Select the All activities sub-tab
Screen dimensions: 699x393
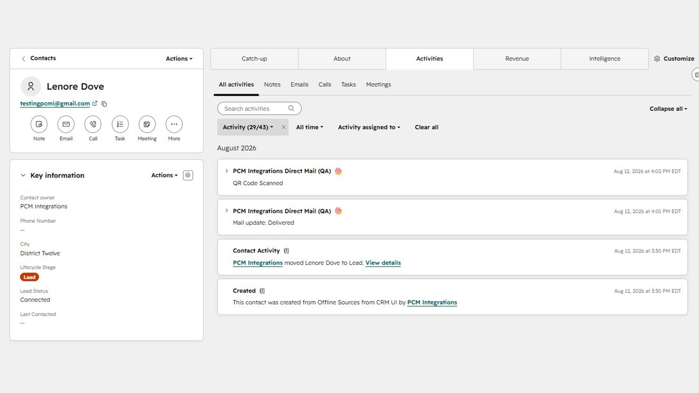tap(236, 85)
